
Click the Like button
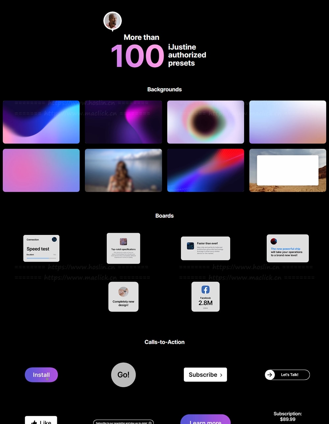(x=41, y=420)
